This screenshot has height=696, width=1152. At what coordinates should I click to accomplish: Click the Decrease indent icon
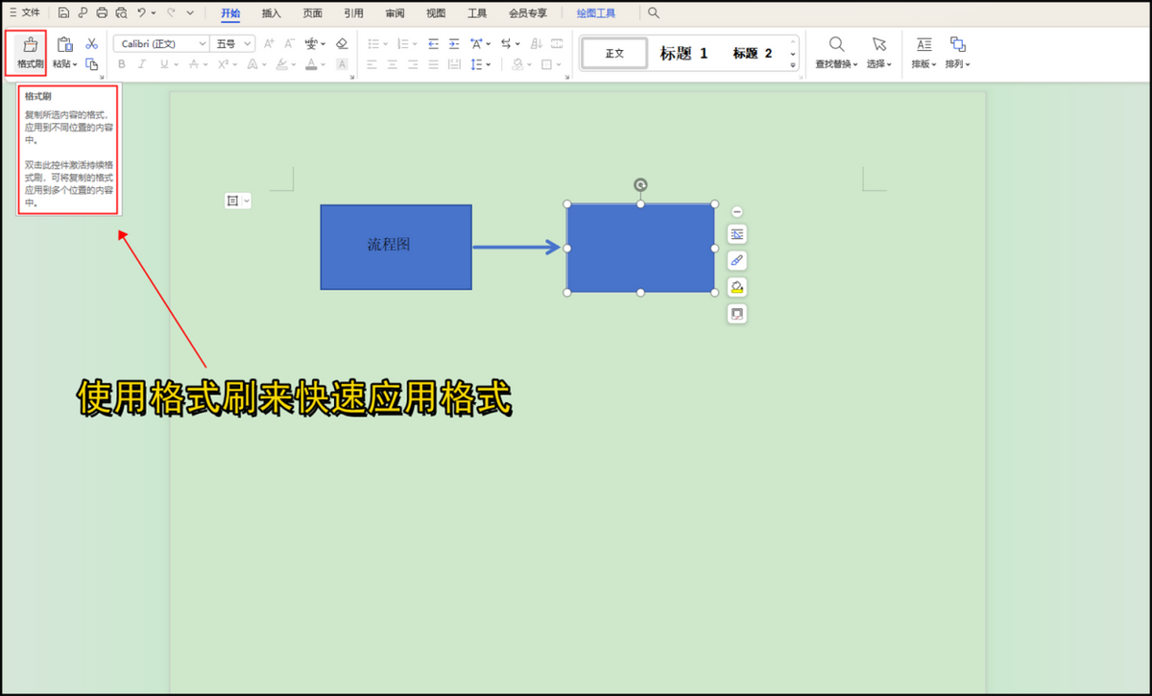(433, 44)
